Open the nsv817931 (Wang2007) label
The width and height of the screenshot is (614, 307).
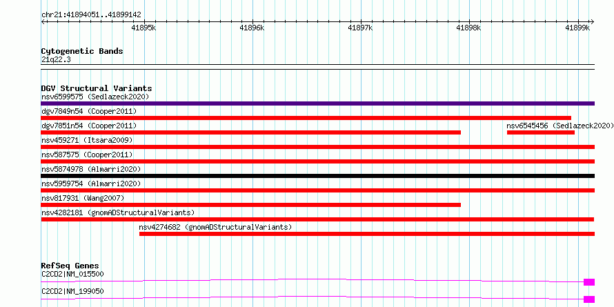(83, 198)
